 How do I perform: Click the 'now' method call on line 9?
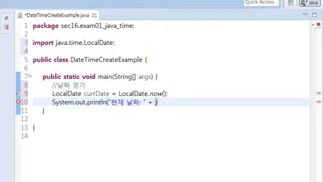[155, 94]
